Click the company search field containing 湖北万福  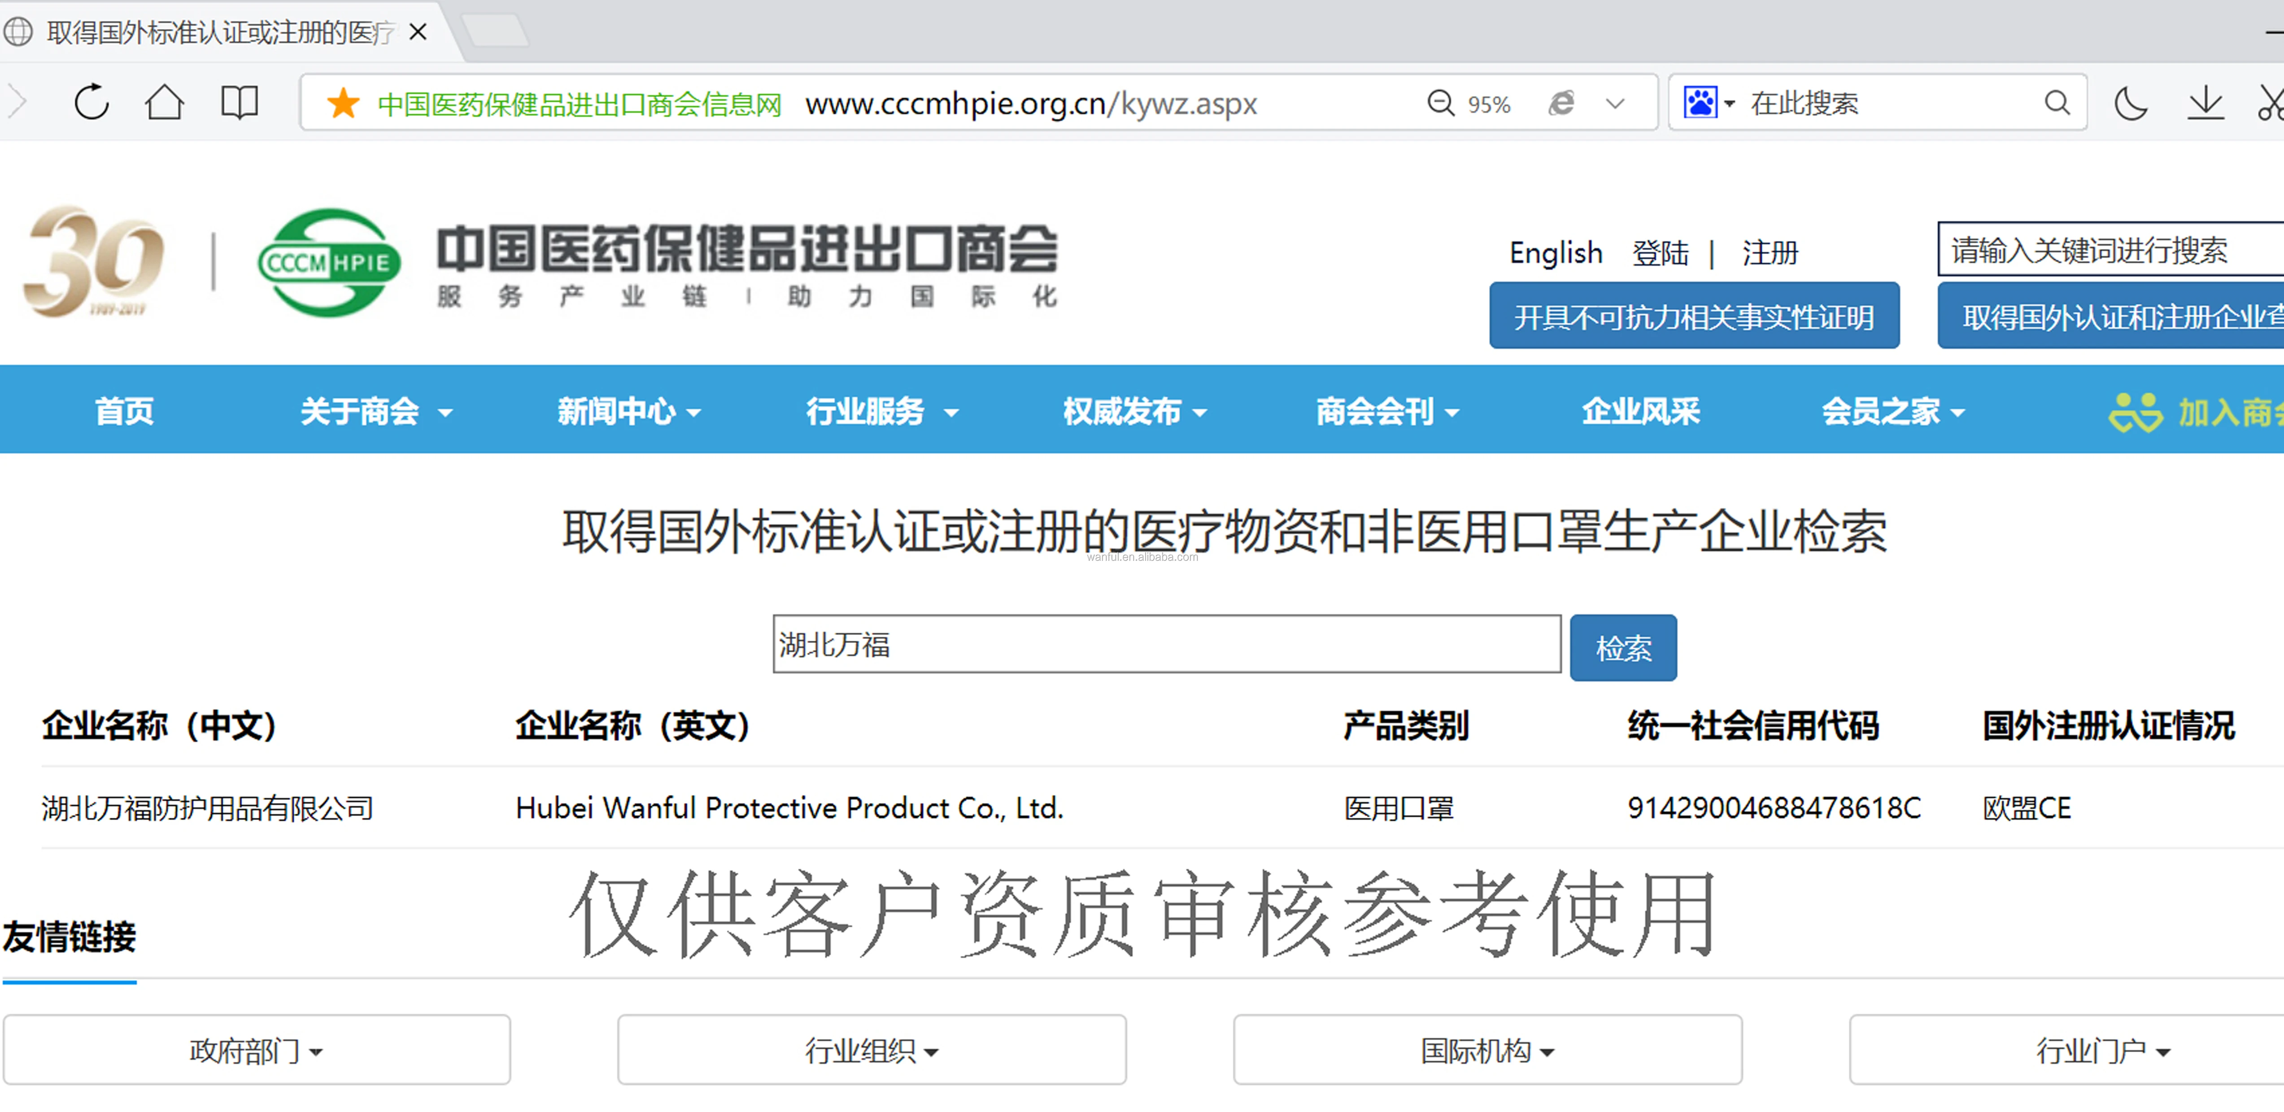(x=1166, y=644)
